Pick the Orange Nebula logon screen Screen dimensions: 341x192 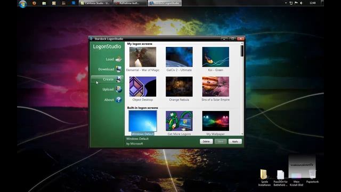(179, 86)
